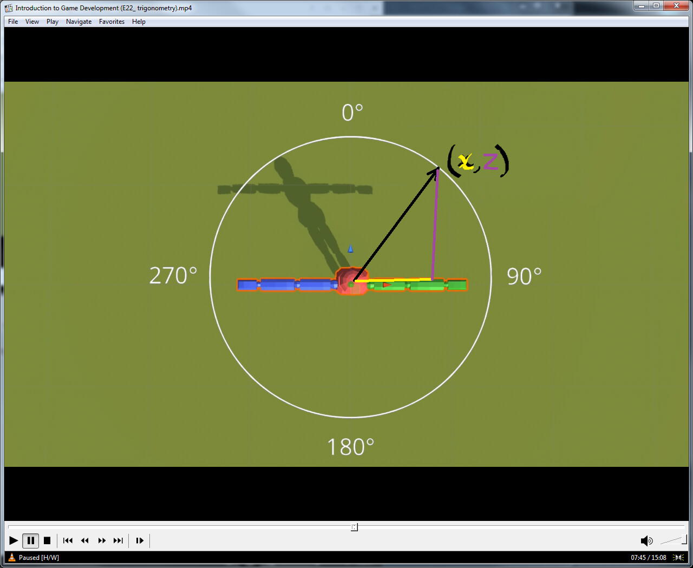Click the seek bar thumb

click(x=354, y=527)
